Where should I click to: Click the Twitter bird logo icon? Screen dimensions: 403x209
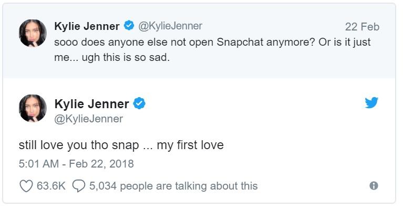click(x=371, y=103)
